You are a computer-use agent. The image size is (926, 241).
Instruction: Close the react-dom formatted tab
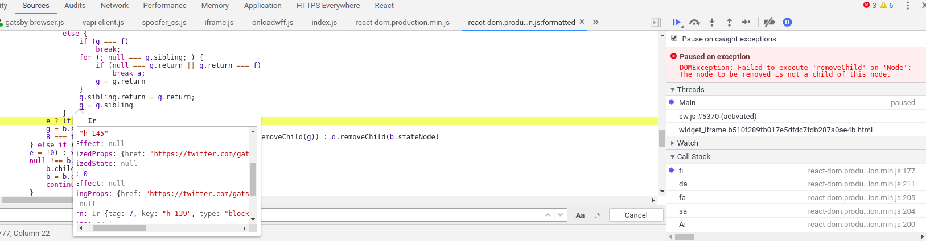tap(582, 22)
